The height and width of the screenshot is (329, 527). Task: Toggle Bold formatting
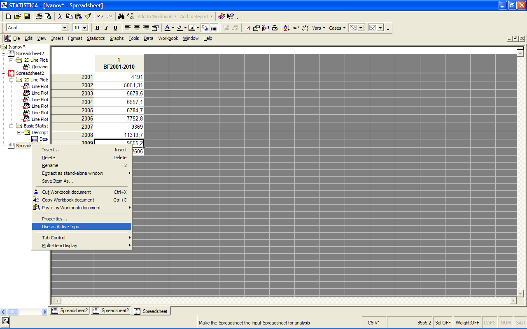(x=98, y=28)
